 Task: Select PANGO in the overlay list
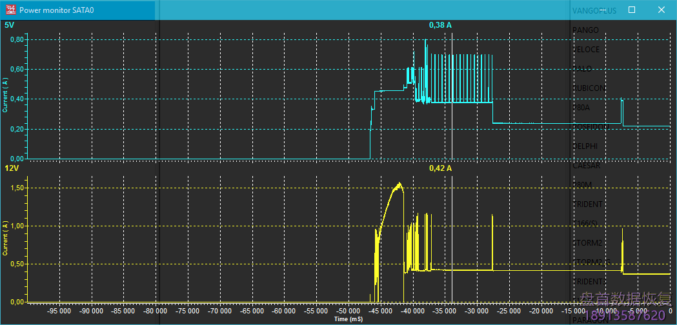pos(585,30)
